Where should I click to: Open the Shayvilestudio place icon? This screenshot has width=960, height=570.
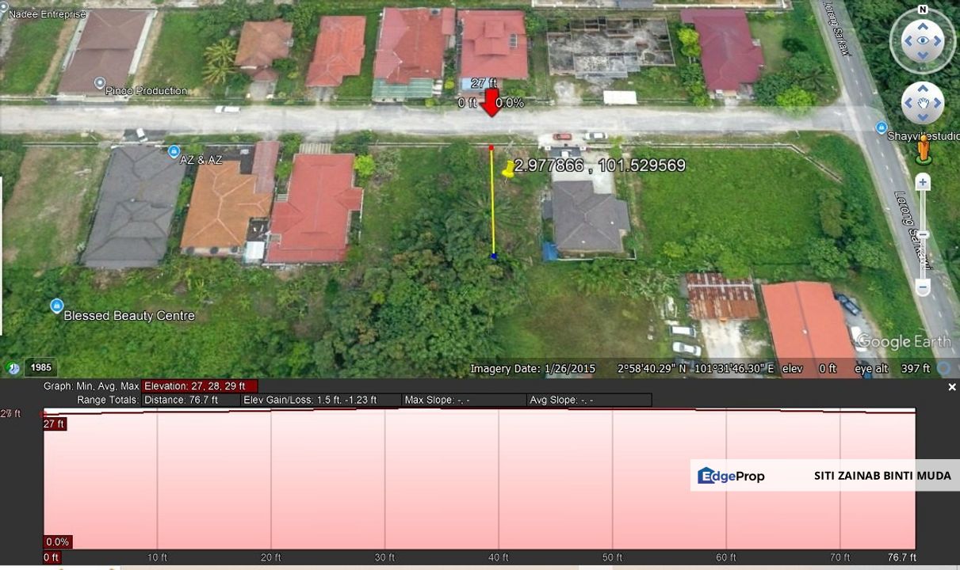point(881,127)
